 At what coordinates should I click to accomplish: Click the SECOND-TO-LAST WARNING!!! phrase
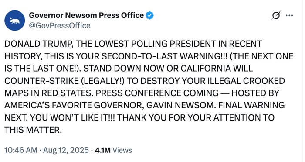(x=164, y=56)
